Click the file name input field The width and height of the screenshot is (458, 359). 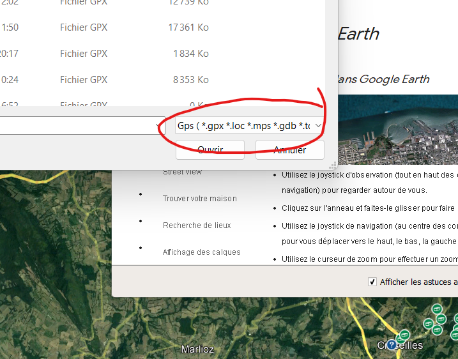tap(82, 126)
